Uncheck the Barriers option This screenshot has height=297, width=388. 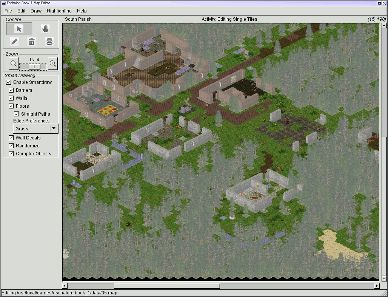(x=11, y=90)
